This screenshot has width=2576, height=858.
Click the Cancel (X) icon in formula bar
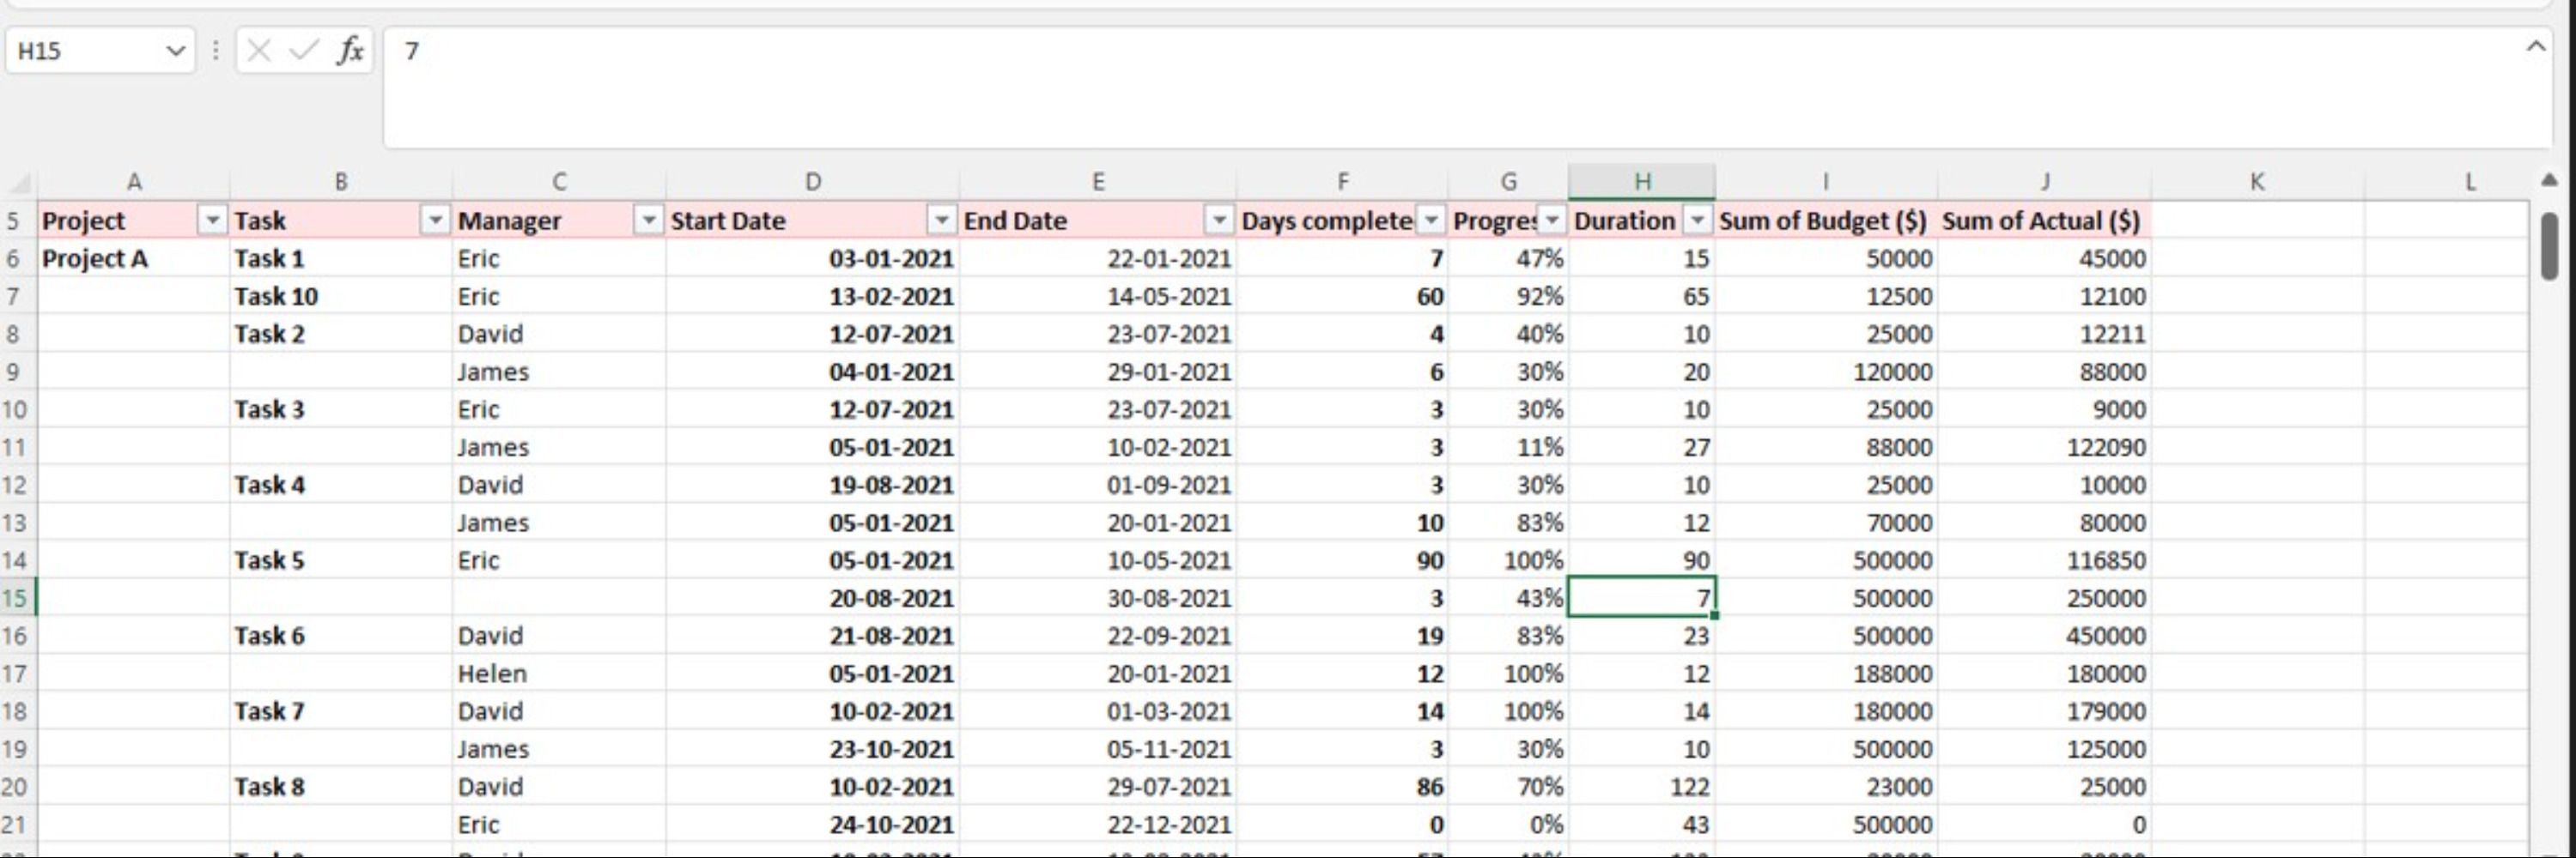coord(258,50)
